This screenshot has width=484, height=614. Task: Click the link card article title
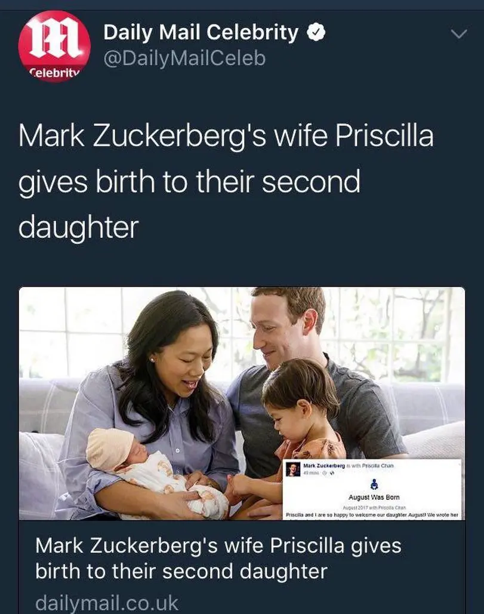click(218, 558)
